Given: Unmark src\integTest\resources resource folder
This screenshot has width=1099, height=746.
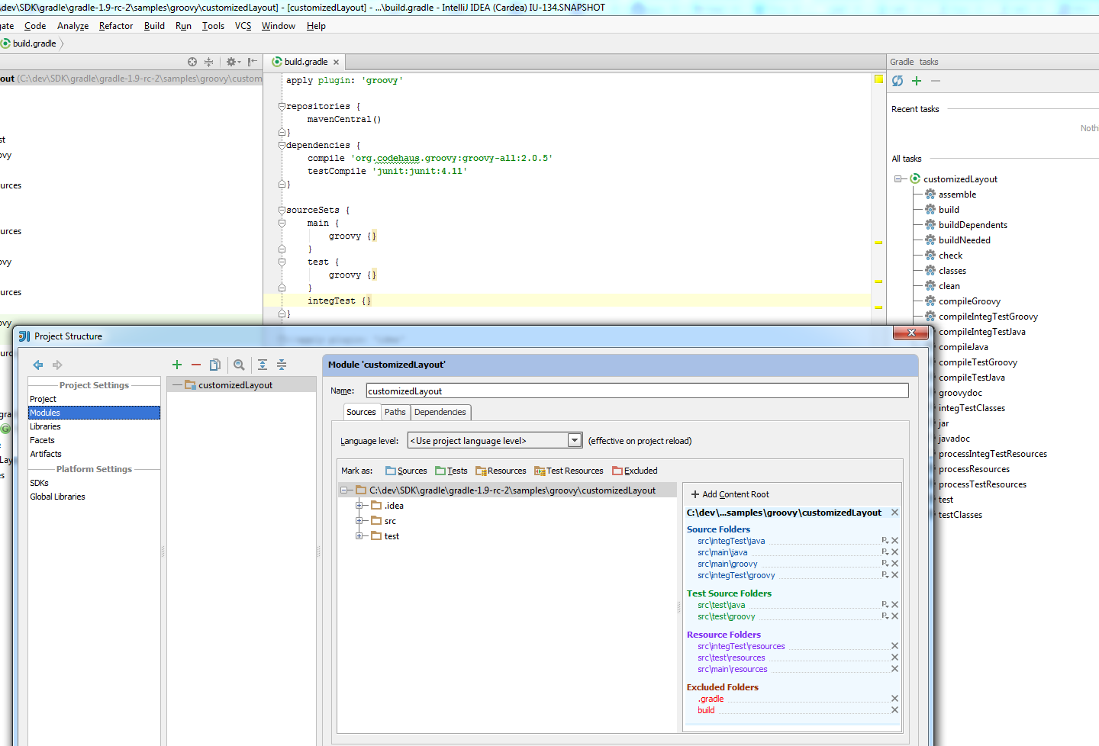Looking at the screenshot, I should 895,646.
